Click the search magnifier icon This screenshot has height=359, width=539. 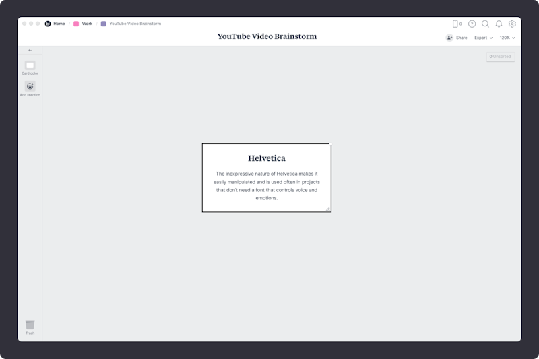[x=485, y=24]
